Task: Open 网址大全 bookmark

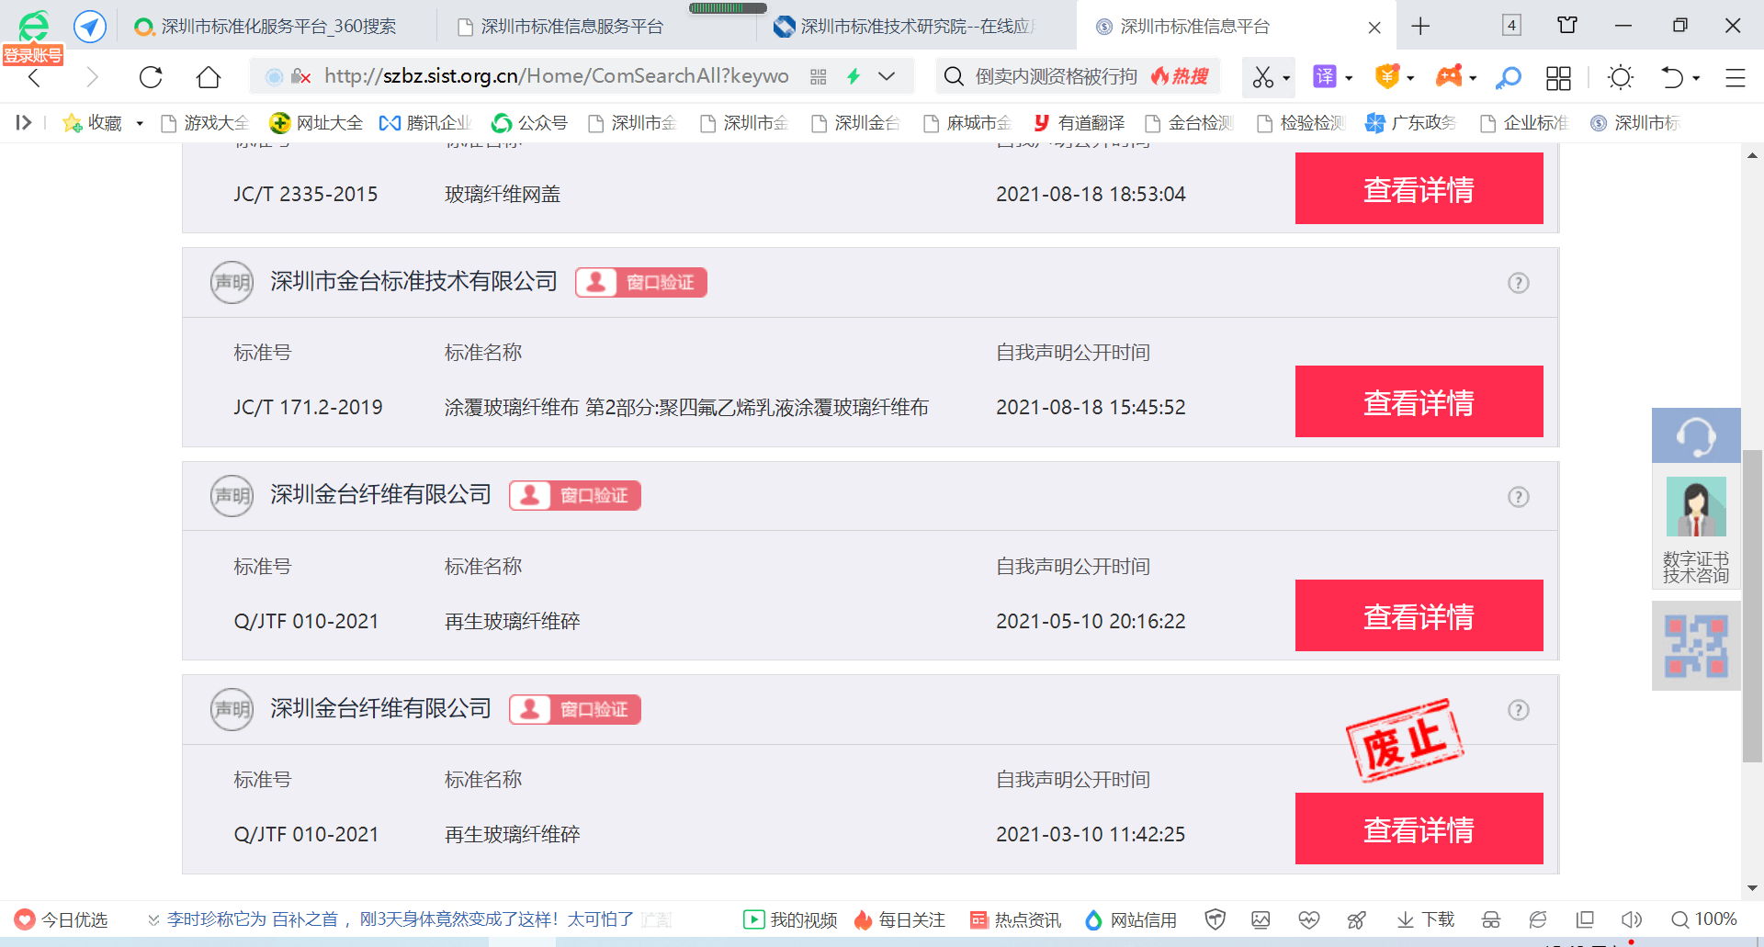Action: tap(316, 123)
